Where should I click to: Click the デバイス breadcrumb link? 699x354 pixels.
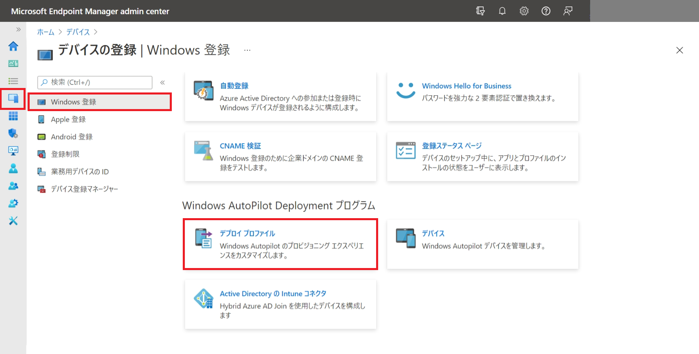[78, 32]
